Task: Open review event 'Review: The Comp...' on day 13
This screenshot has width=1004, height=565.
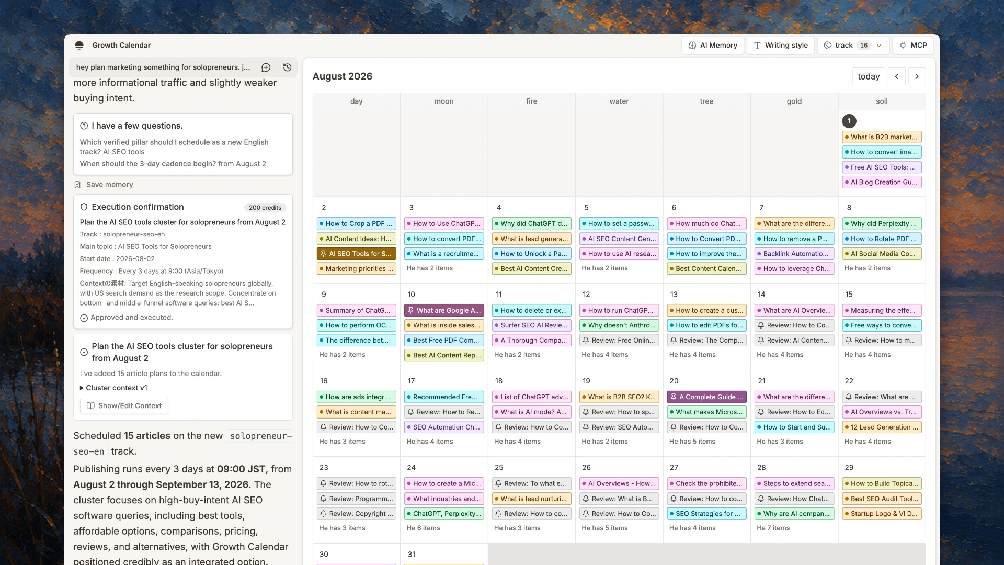Action: click(x=706, y=341)
